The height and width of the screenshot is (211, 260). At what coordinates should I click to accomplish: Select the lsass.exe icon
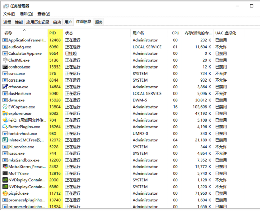(5, 153)
